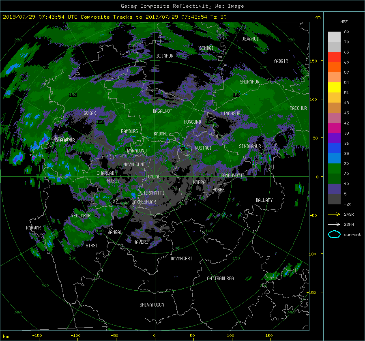
Task: Click the cyan ellipse 'current' legend symbol
Action: pyautogui.click(x=334, y=234)
